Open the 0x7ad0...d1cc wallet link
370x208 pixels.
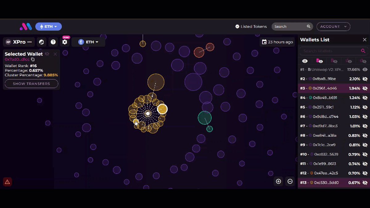click(x=17, y=59)
